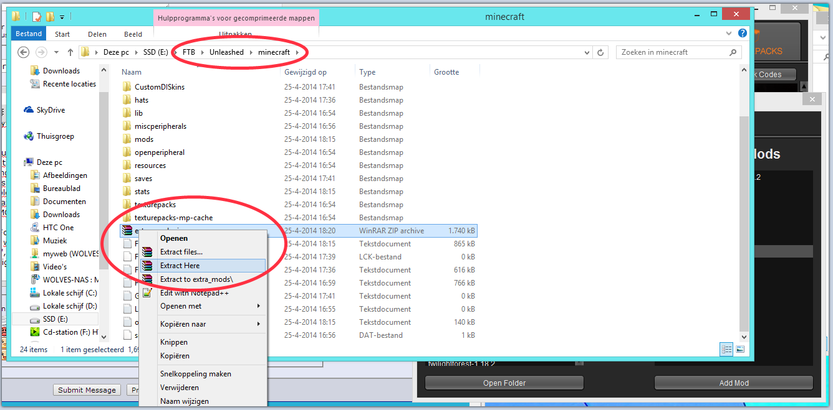The image size is (833, 410).
Task: Open the Start ribbon tab
Action: click(x=62, y=34)
